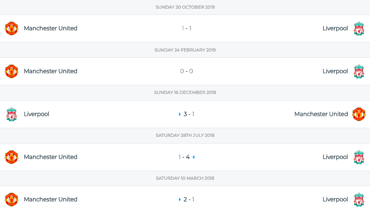Open the 3 - 1 Liverpool win score
This screenshot has width=370, height=213.
pyautogui.click(x=189, y=114)
